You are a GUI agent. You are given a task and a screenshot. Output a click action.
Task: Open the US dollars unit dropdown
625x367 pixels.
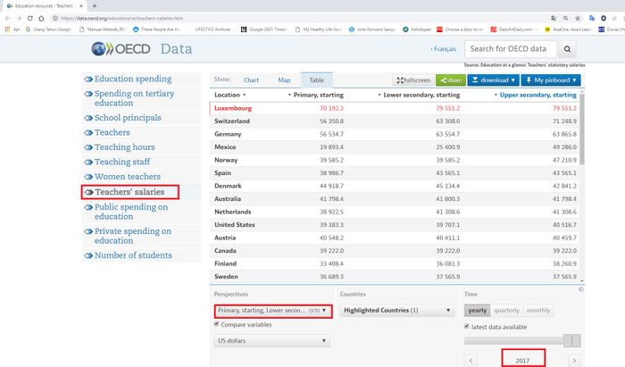point(271,341)
